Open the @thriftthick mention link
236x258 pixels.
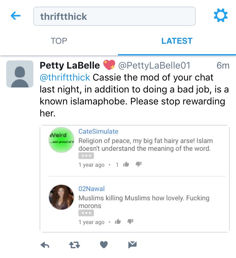[65, 77]
